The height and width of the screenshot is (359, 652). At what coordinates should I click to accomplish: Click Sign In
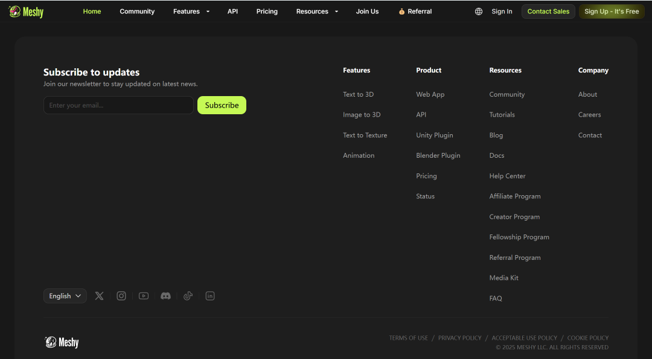[x=502, y=11]
